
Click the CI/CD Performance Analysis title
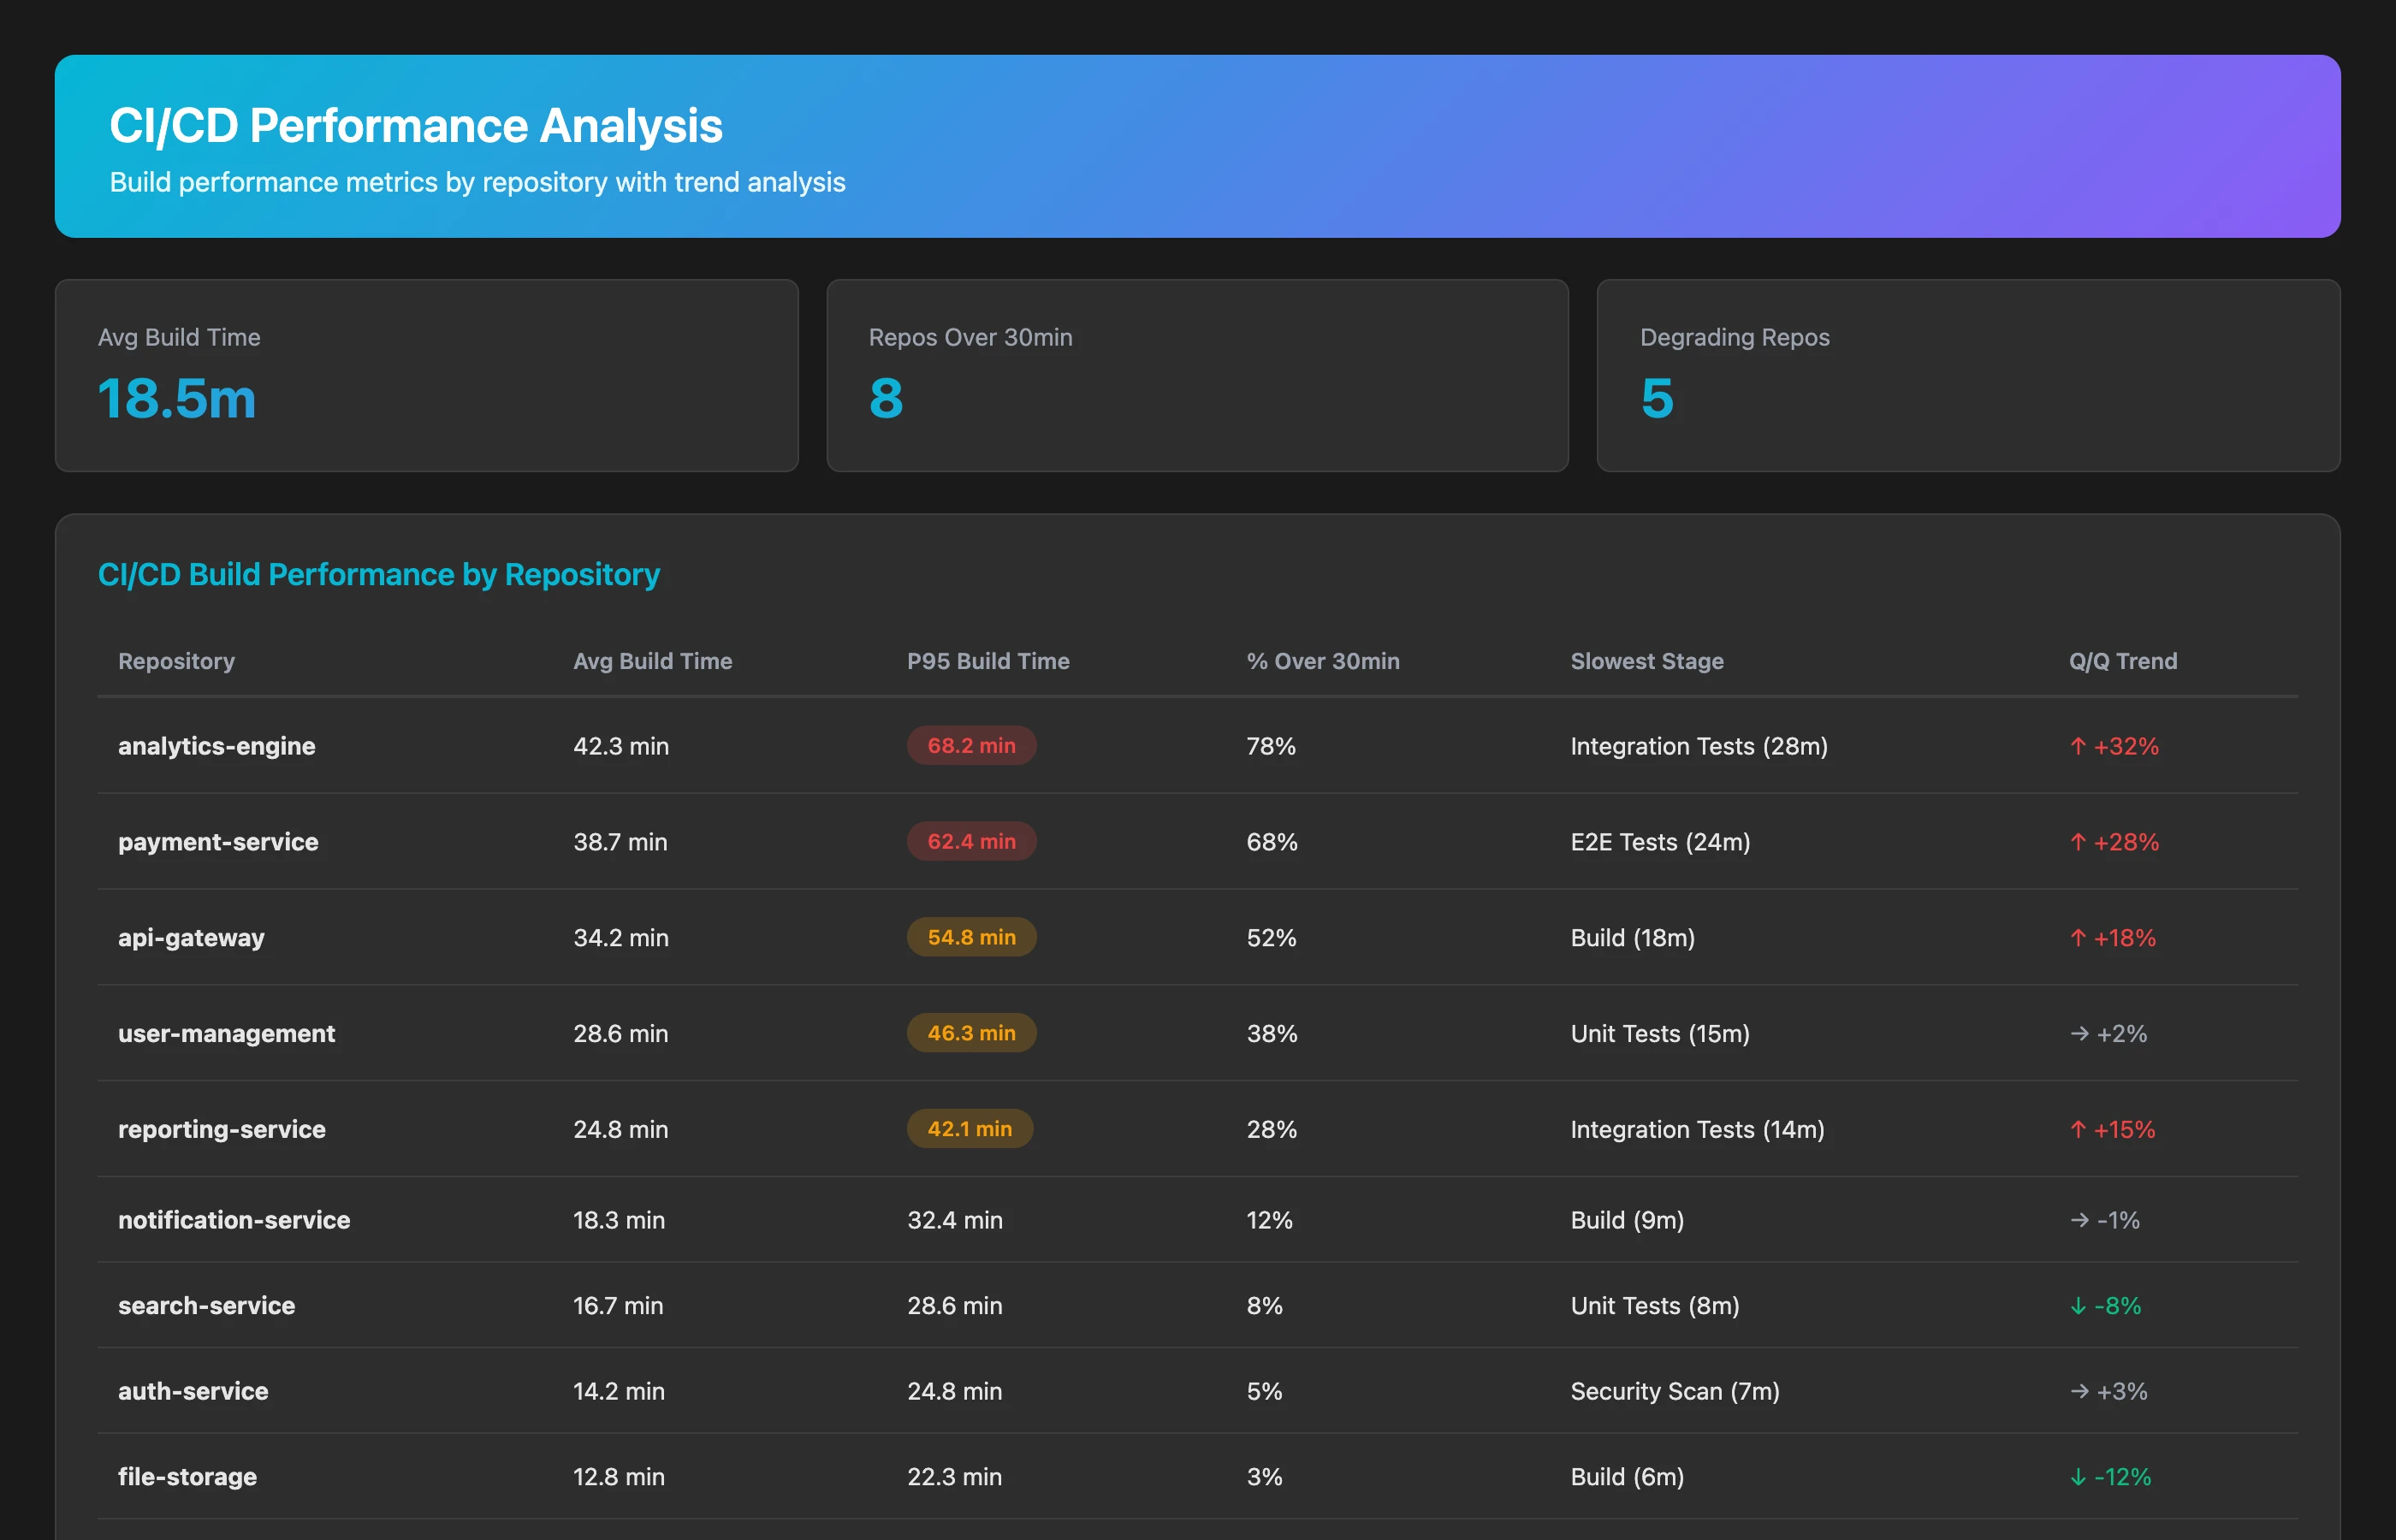(416, 126)
